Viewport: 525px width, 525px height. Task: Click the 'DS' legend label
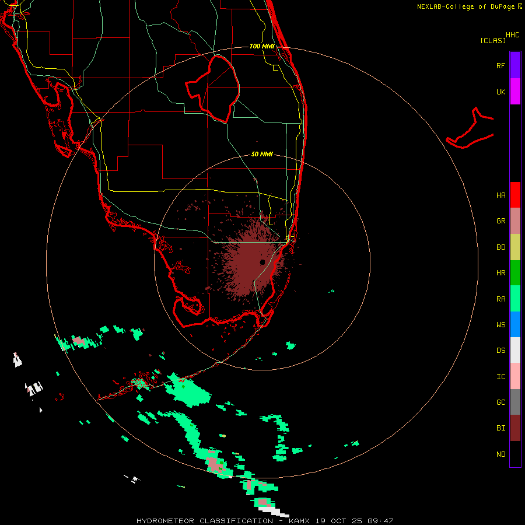coord(501,351)
